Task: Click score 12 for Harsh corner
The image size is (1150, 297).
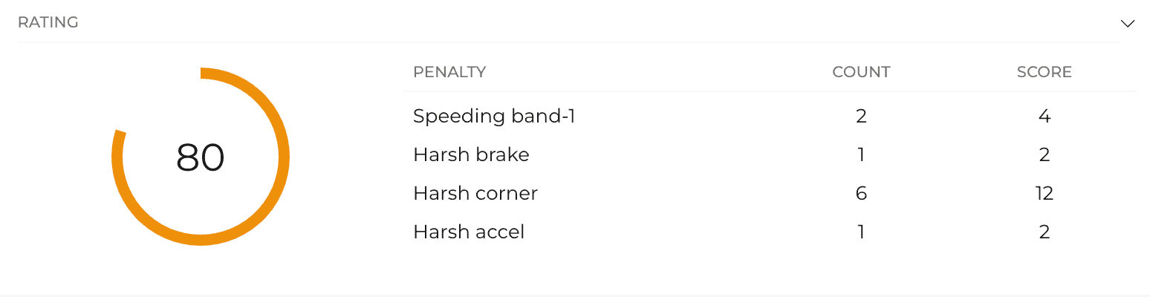Action: coord(1045,193)
